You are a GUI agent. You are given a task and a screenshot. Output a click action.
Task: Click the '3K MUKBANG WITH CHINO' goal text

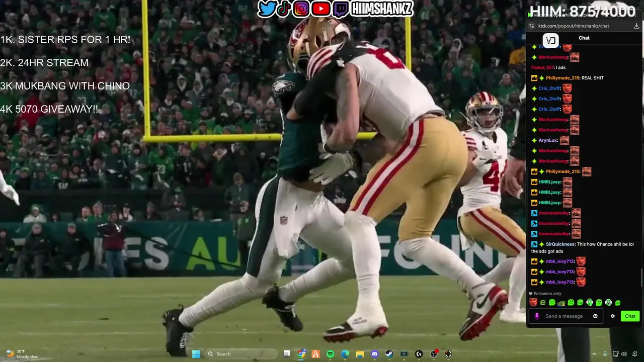tap(65, 86)
